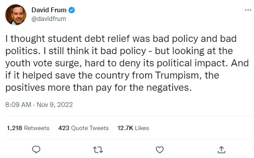The height and width of the screenshot is (158, 254).
Task: Reply to the tweet via speech bubble icon
Action: pos(36,149)
